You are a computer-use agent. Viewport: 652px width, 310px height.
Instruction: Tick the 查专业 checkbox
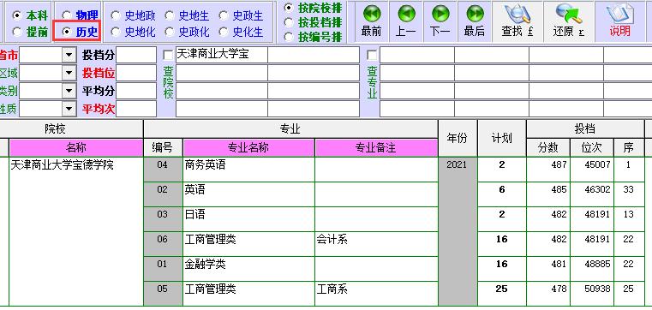coord(372,55)
